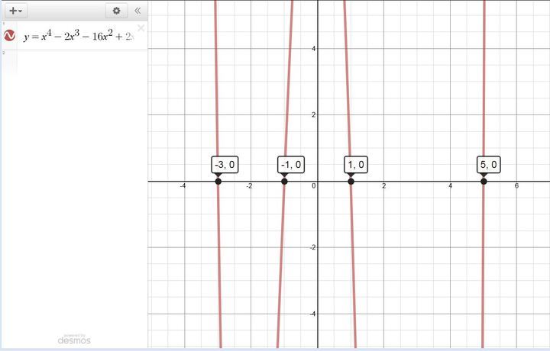This screenshot has width=550, height=351.
Task: Click the root point at (-3, 0)
Action: [218, 181]
